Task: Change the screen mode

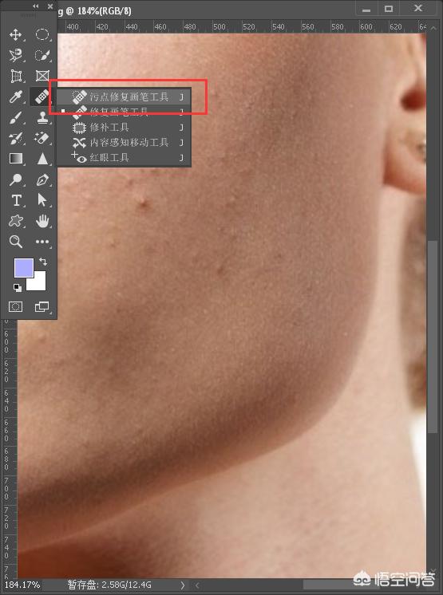Action: pos(42,306)
